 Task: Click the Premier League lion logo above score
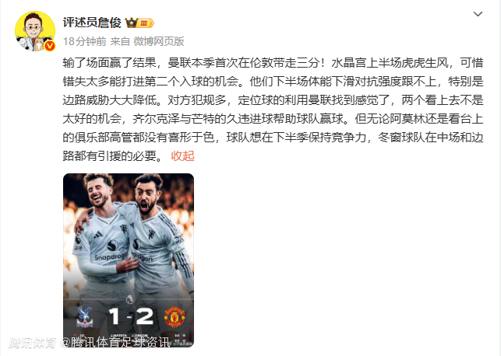(129, 299)
